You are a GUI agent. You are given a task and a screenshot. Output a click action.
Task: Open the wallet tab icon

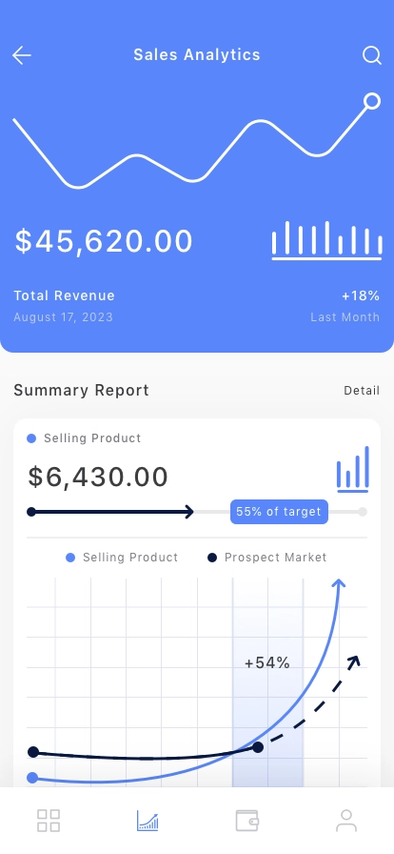(246, 821)
